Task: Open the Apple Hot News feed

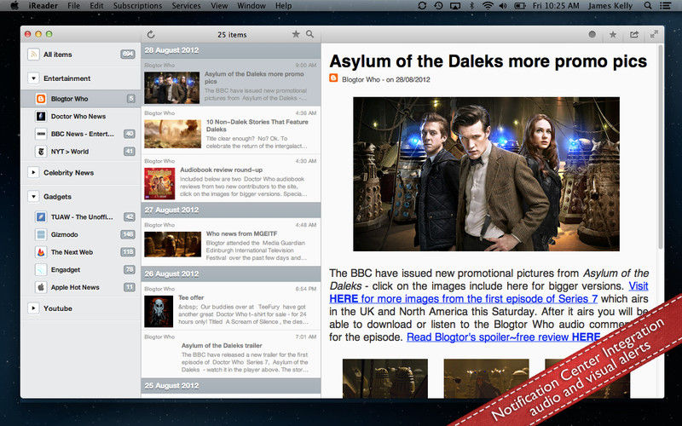Action: click(x=74, y=287)
